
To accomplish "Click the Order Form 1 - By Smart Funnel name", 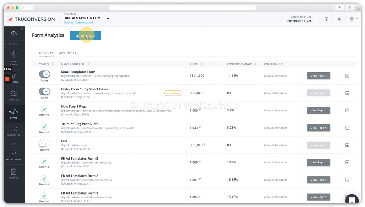I will click(x=85, y=89).
